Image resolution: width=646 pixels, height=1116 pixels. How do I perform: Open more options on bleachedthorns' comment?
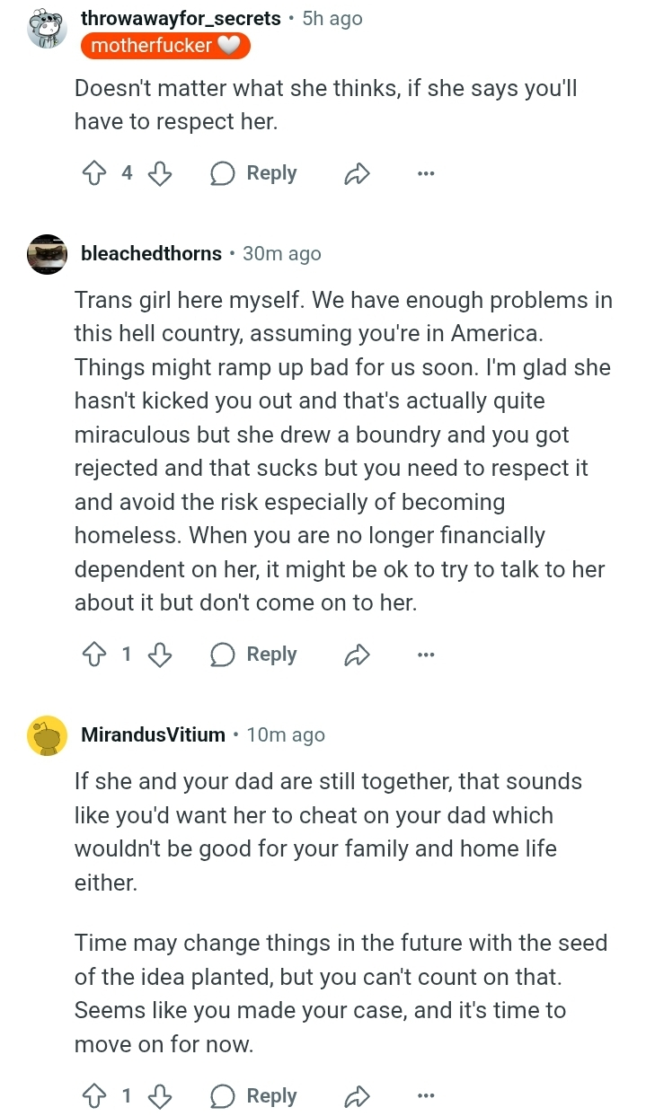pos(426,655)
